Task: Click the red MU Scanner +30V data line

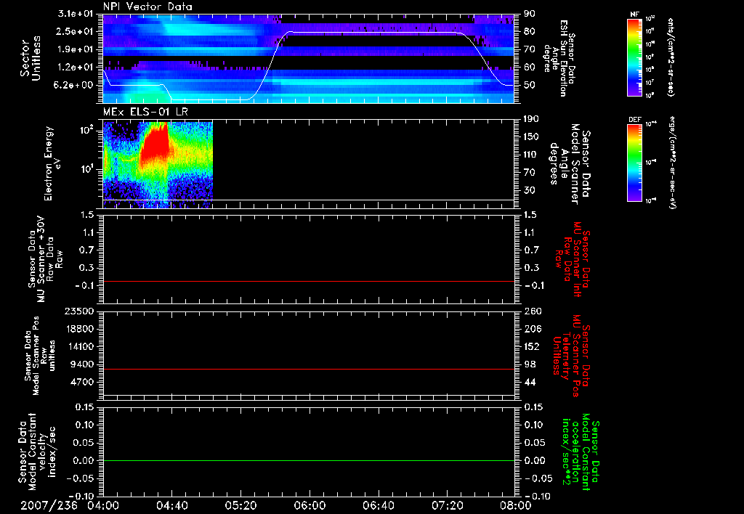Action: (309, 282)
